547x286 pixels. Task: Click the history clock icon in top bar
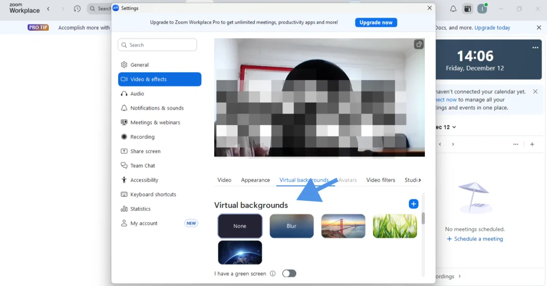[x=77, y=9]
